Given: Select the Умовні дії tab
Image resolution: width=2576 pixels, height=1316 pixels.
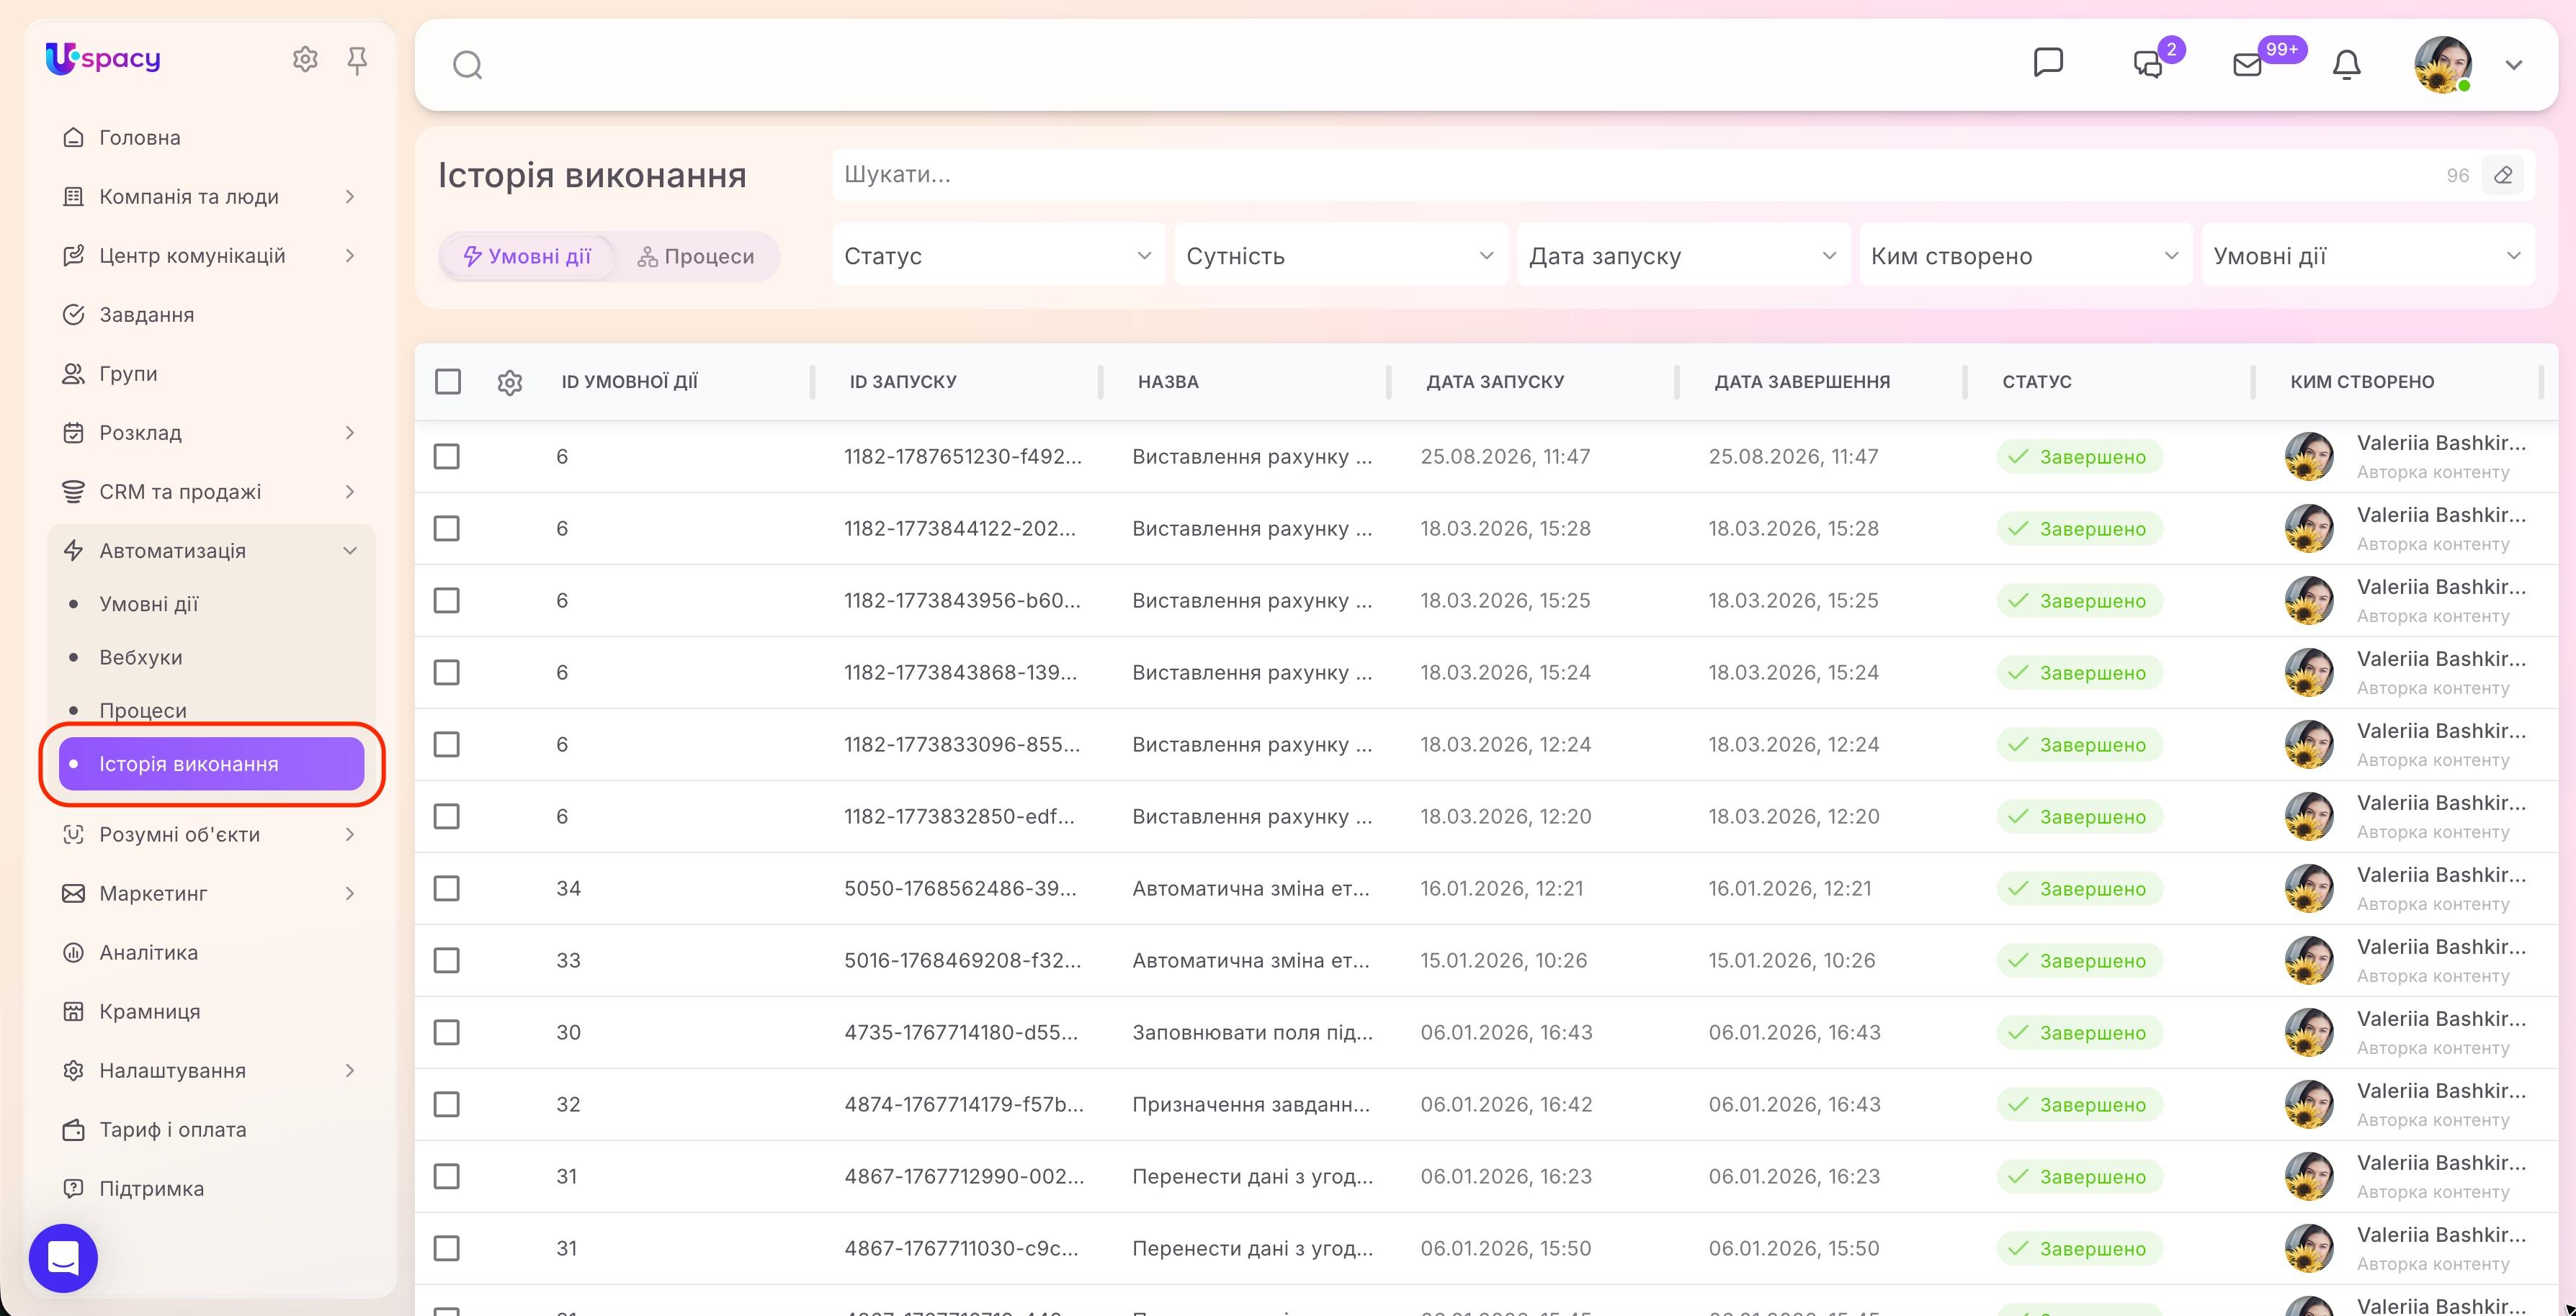Looking at the screenshot, I should (x=528, y=257).
